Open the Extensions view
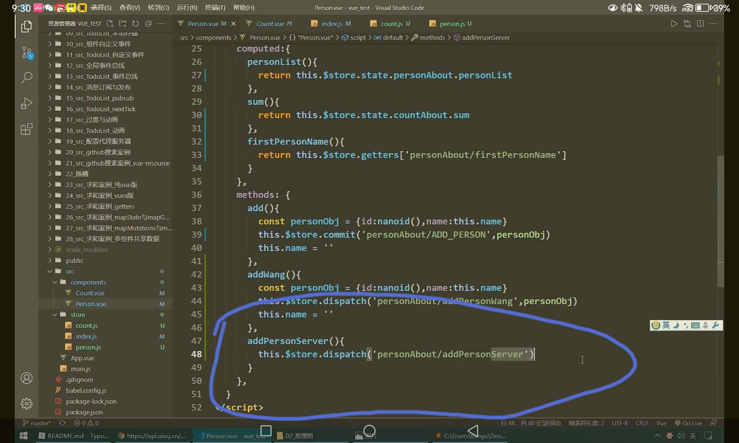This screenshot has width=739, height=443. point(26,129)
